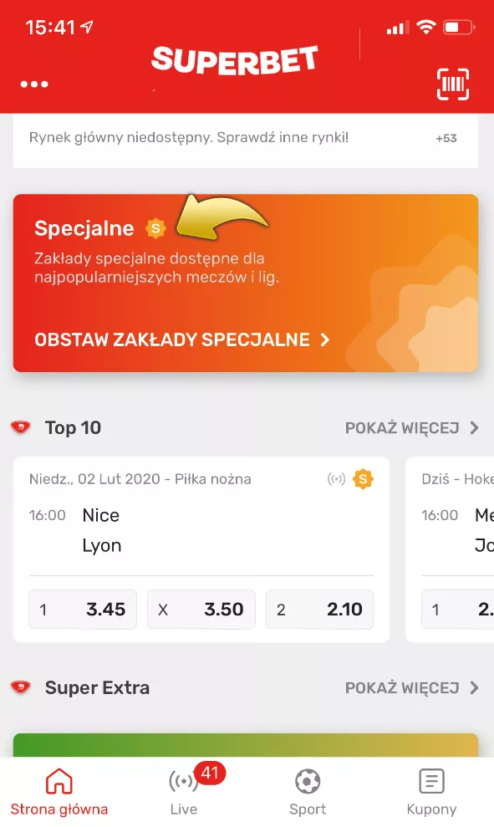494x827 pixels.
Task: Tap the red icon beside Top 10
Action: (21, 427)
